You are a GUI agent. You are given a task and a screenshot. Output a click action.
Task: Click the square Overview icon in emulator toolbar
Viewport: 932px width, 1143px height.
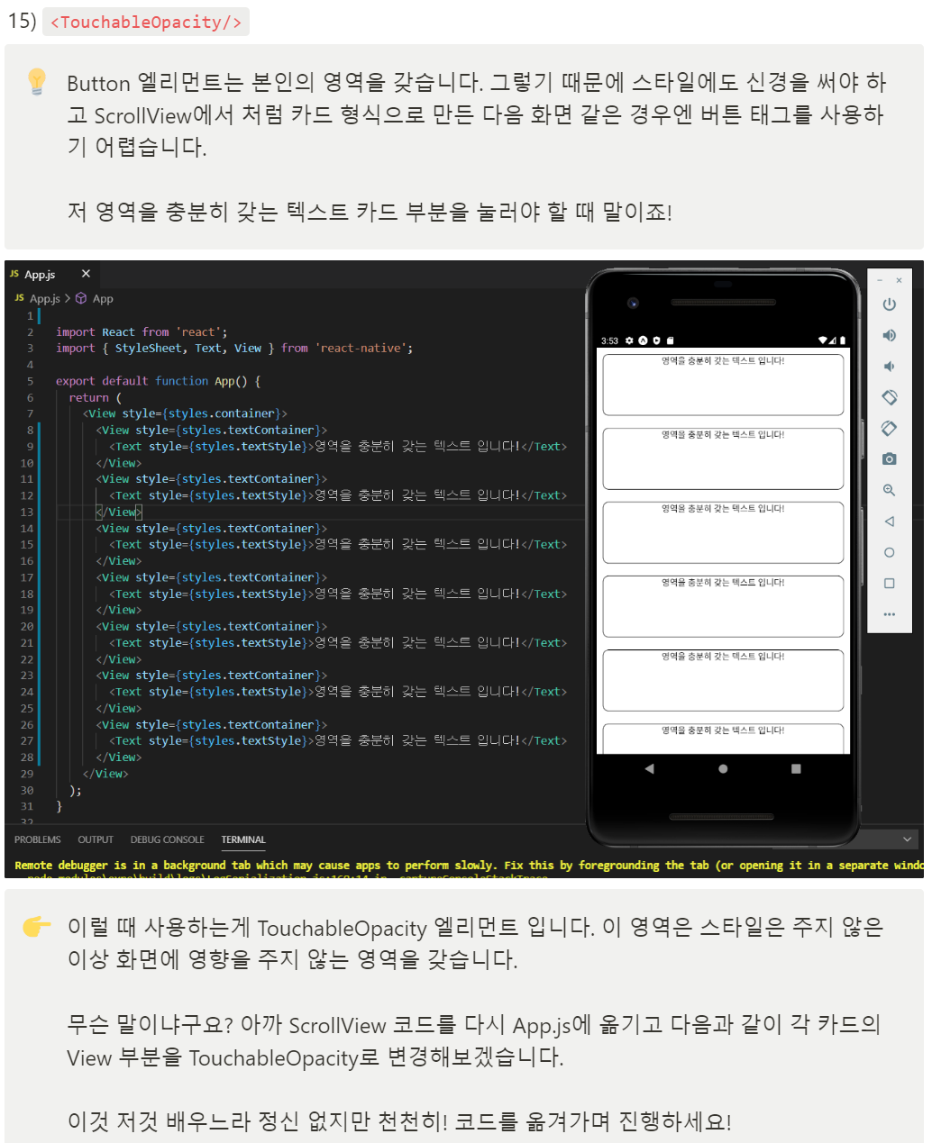(x=889, y=584)
